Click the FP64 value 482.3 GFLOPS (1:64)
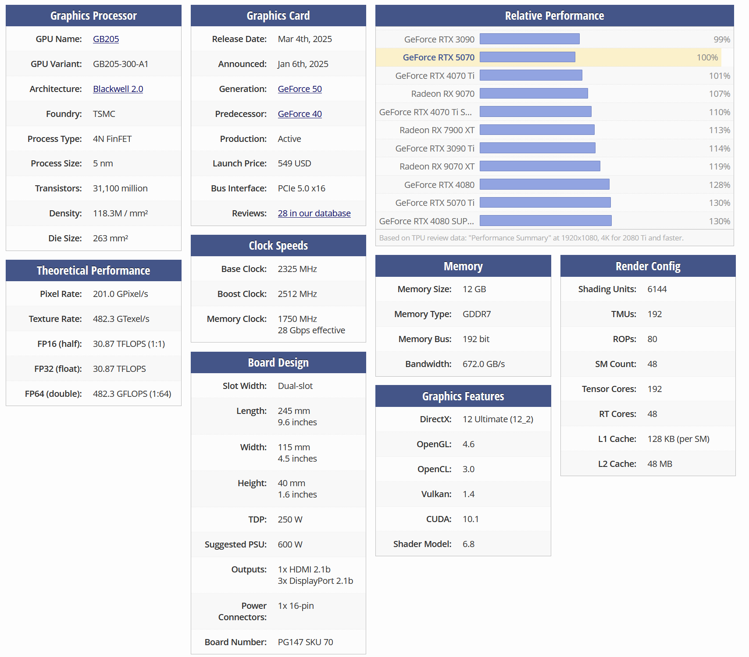Screen dimensions: 749x657 pyautogui.click(x=132, y=394)
